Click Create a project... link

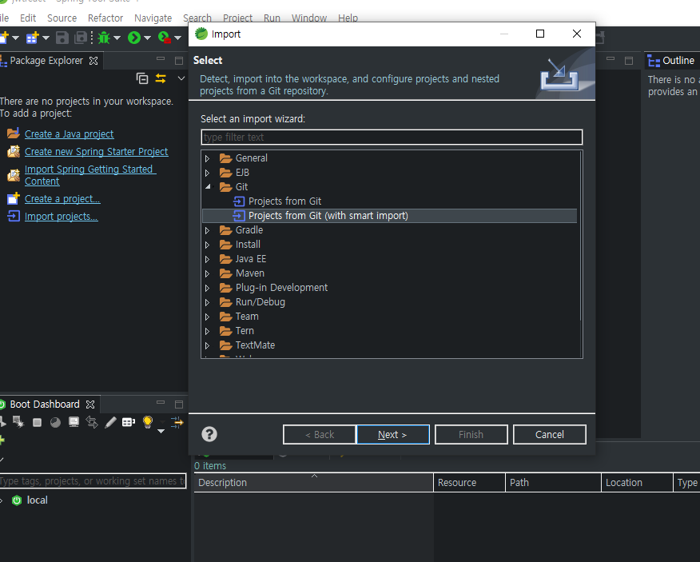coord(62,199)
